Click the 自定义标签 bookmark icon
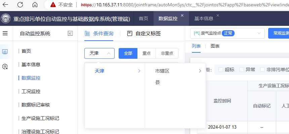The image size is (289, 134). coord(130,33)
